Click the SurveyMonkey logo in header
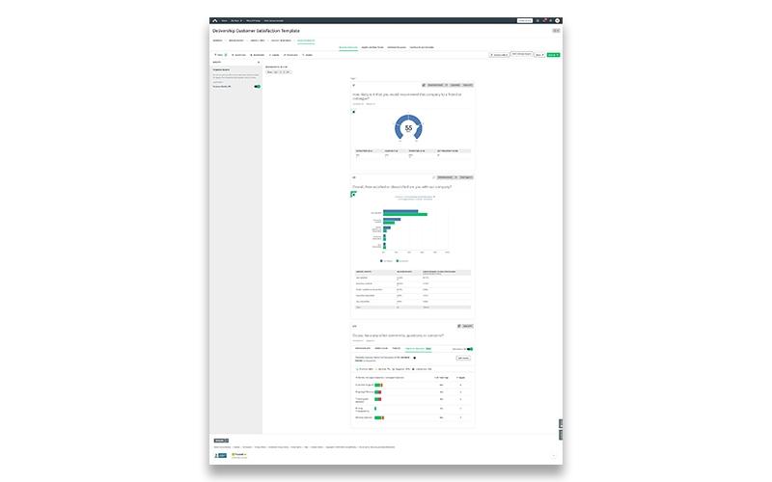The height and width of the screenshot is (482, 772). (214, 20)
